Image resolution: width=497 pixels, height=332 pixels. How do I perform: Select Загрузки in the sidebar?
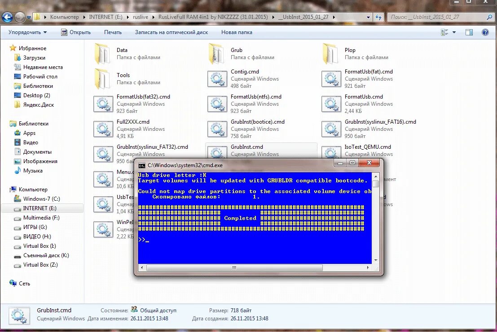pyautogui.click(x=34, y=58)
